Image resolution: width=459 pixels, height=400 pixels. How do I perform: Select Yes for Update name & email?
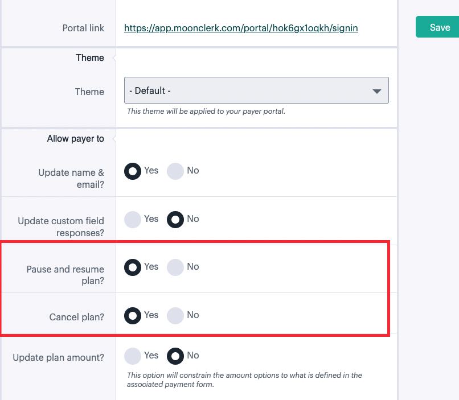[x=132, y=171]
